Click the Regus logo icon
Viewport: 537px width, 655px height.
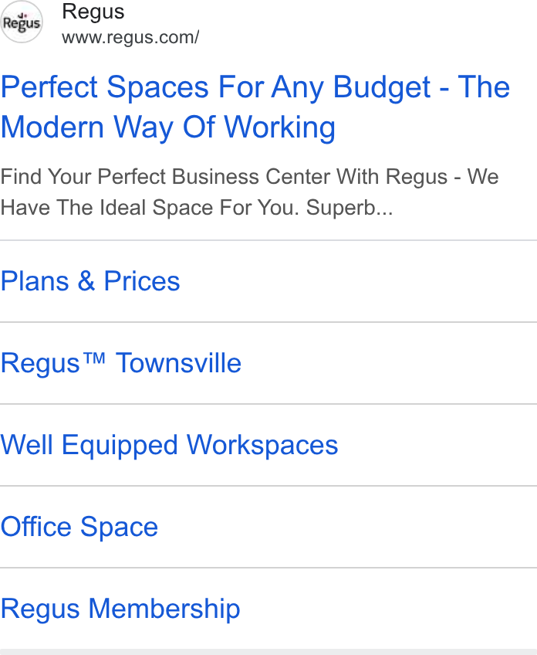pos(22,22)
